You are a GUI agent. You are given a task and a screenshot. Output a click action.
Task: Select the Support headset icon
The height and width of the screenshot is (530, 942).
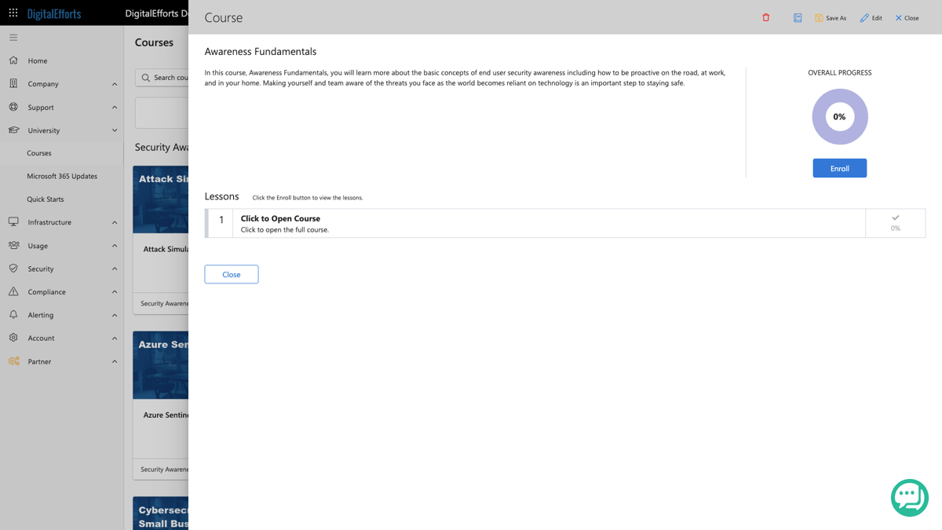tap(13, 107)
